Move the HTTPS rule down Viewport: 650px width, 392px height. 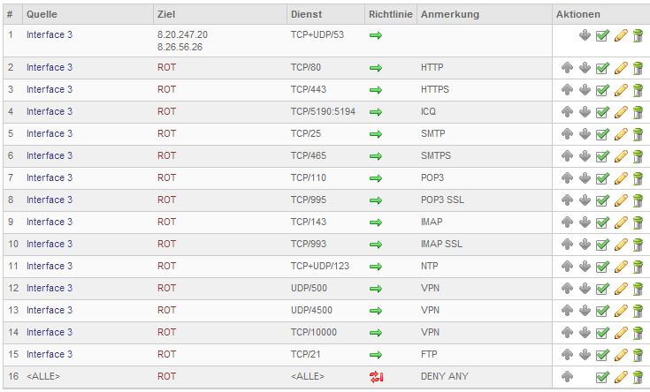coord(585,90)
